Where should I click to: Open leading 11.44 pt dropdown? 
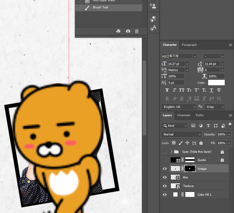222,64
